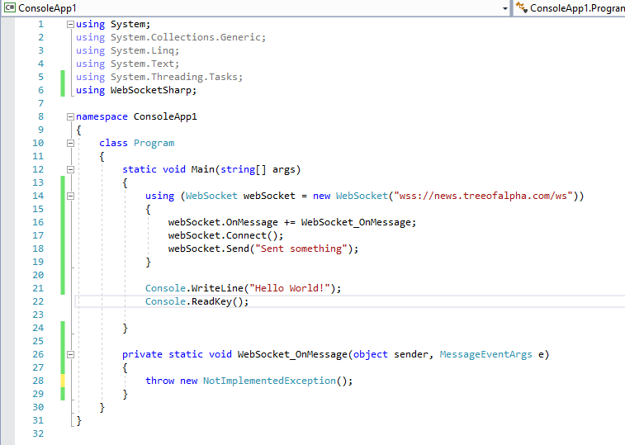This screenshot has height=445, width=625.
Task: Click 'string[] args' on line 12
Action: pos(258,169)
